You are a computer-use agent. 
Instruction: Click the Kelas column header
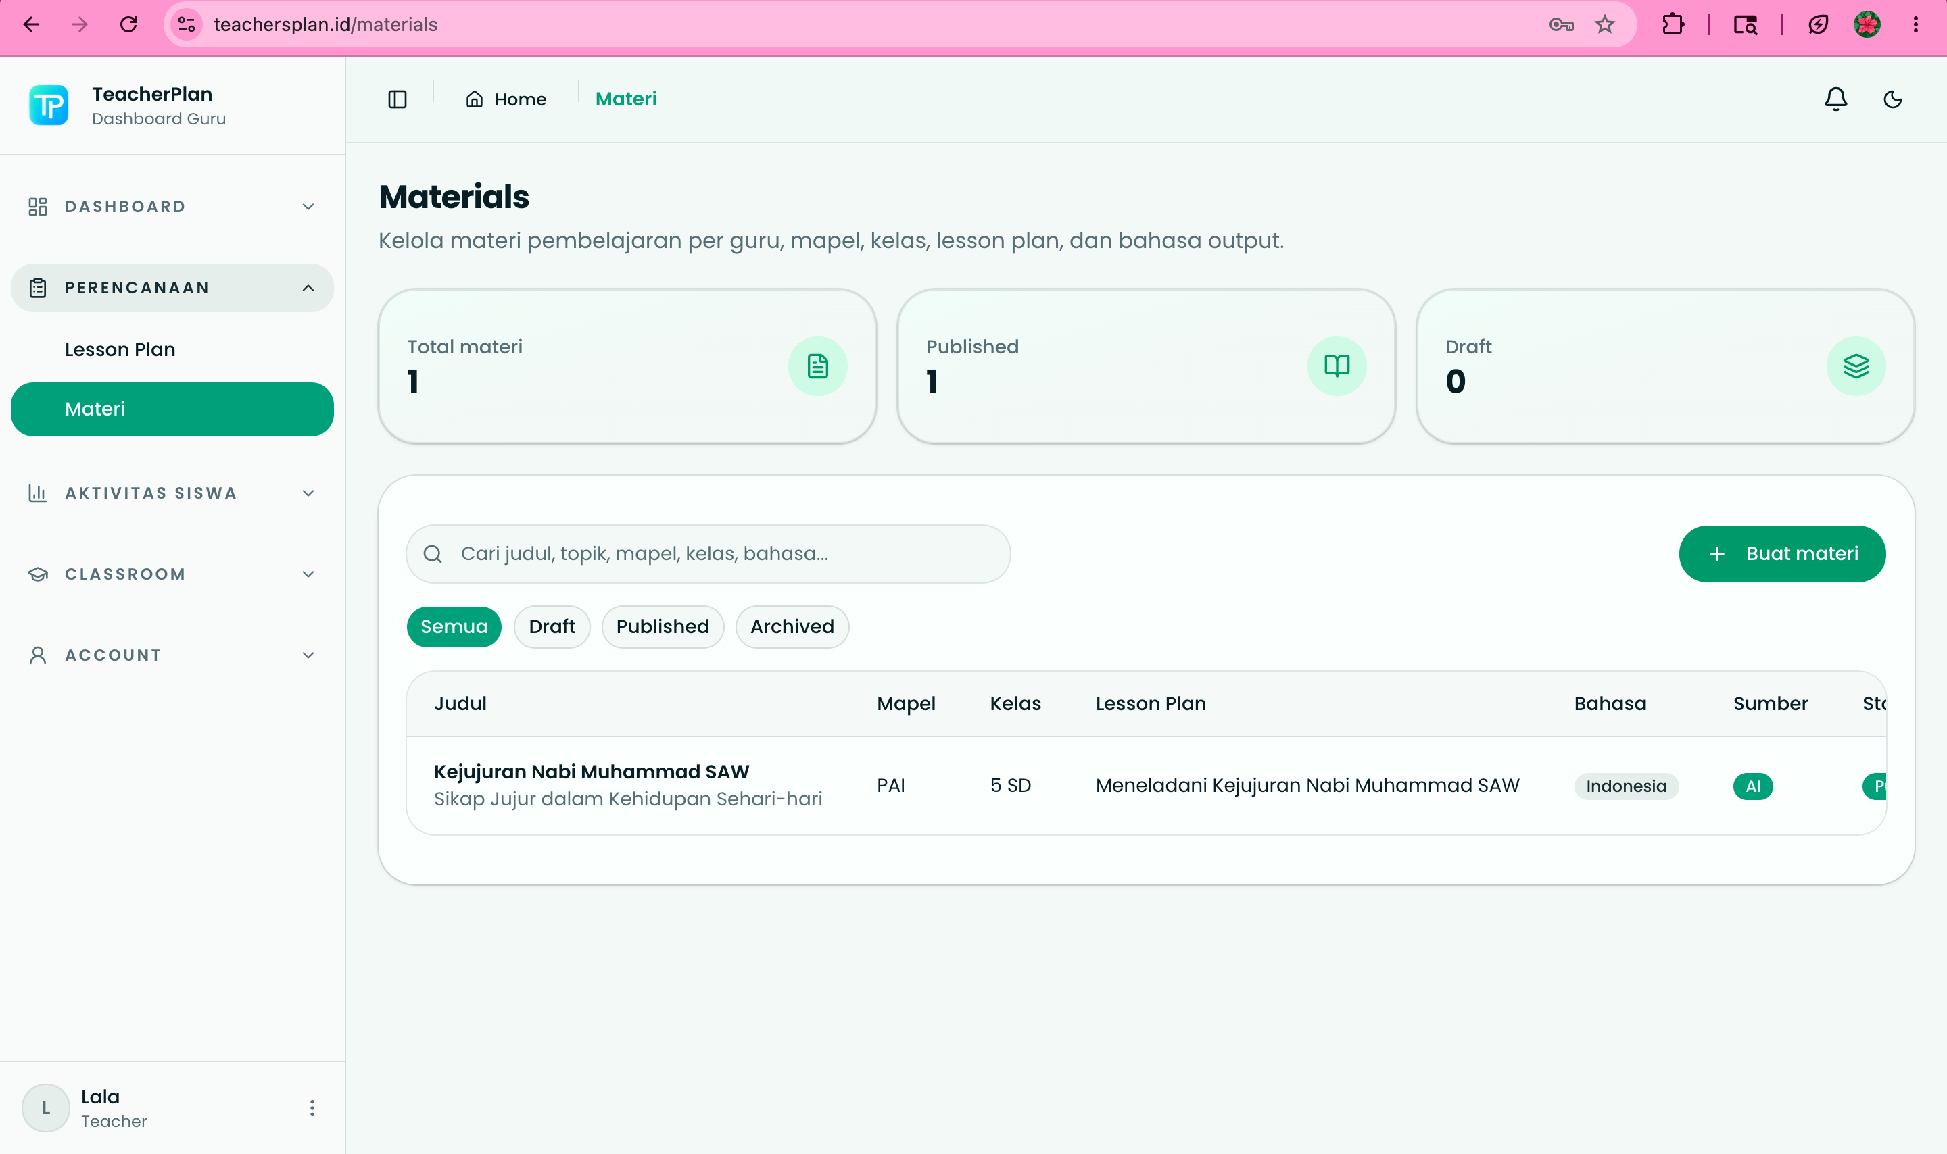pyautogui.click(x=1015, y=704)
